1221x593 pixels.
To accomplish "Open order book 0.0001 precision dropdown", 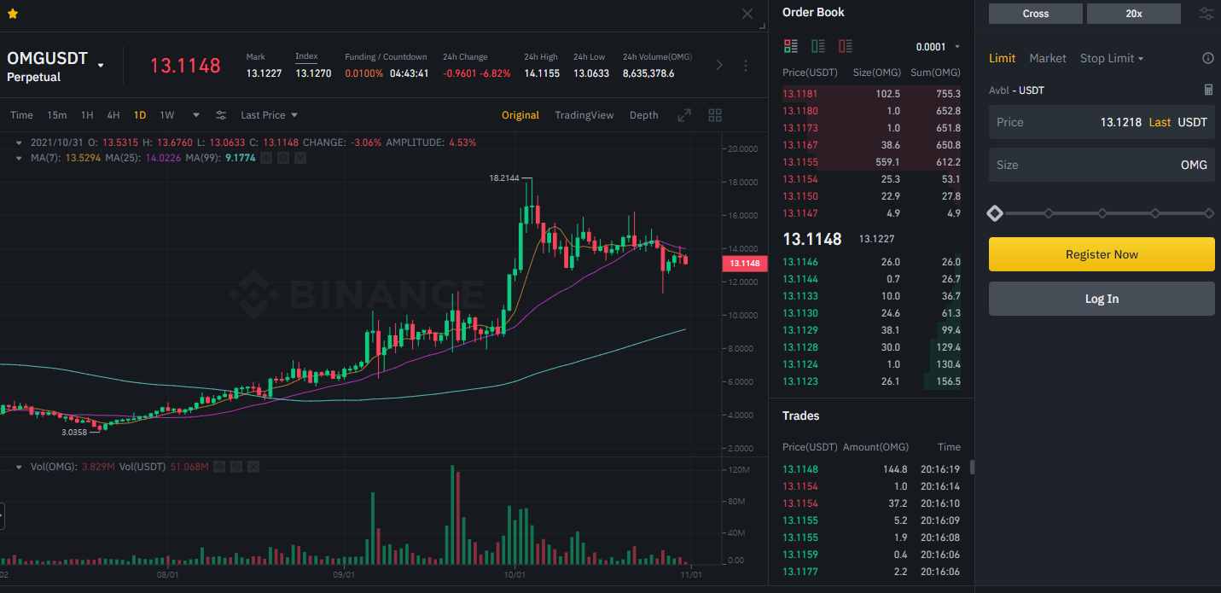I will (x=938, y=47).
